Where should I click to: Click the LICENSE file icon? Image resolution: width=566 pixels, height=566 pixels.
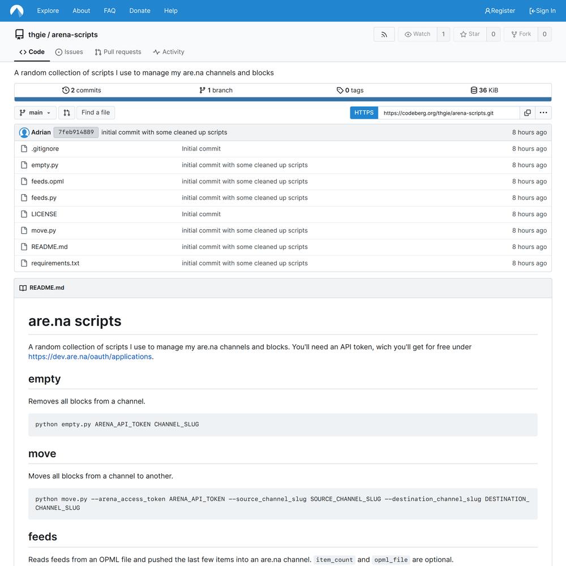[x=24, y=214]
